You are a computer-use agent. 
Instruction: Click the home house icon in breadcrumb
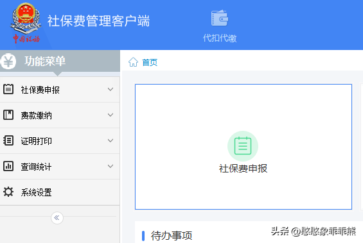[133, 62]
